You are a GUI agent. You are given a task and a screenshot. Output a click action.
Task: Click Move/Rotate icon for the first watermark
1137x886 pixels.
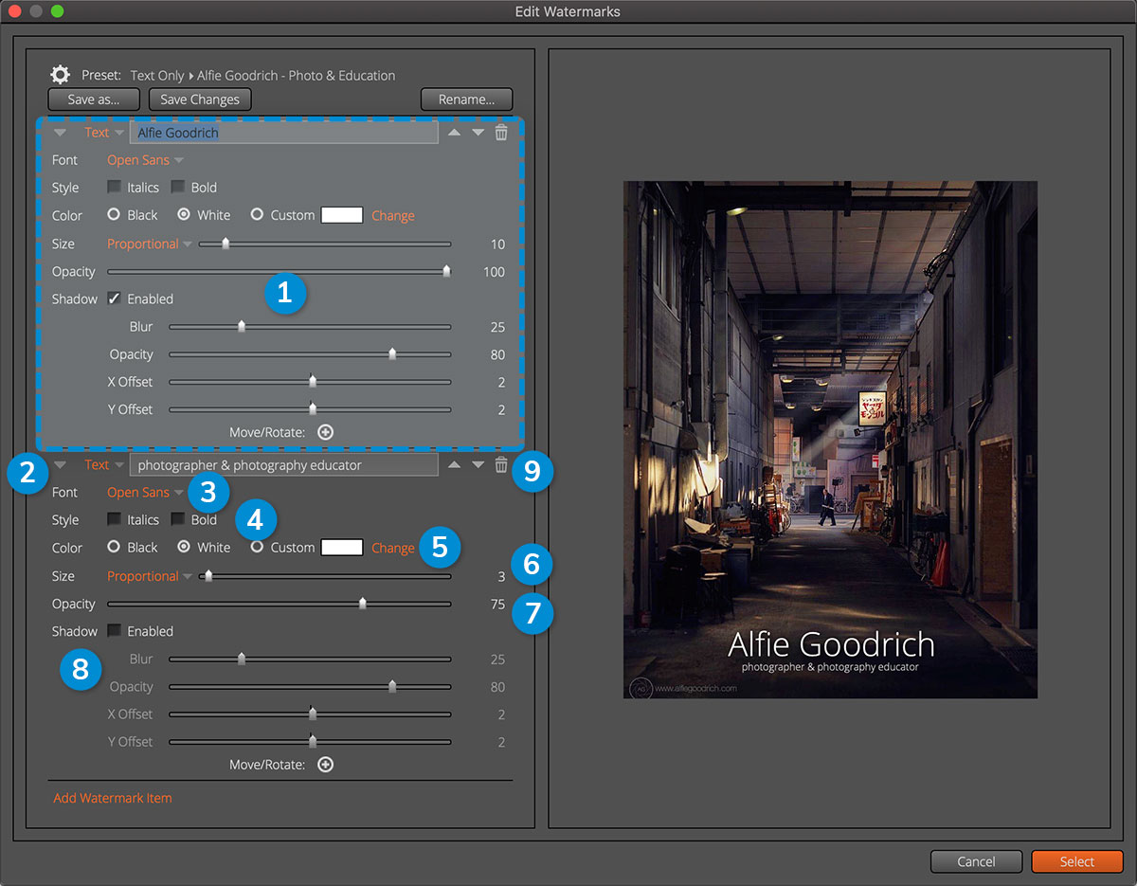(325, 432)
